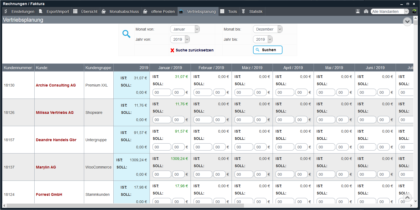Screen dimensions: 420x210
Task: Click the Übersicht grid icon
Action: coord(75,12)
